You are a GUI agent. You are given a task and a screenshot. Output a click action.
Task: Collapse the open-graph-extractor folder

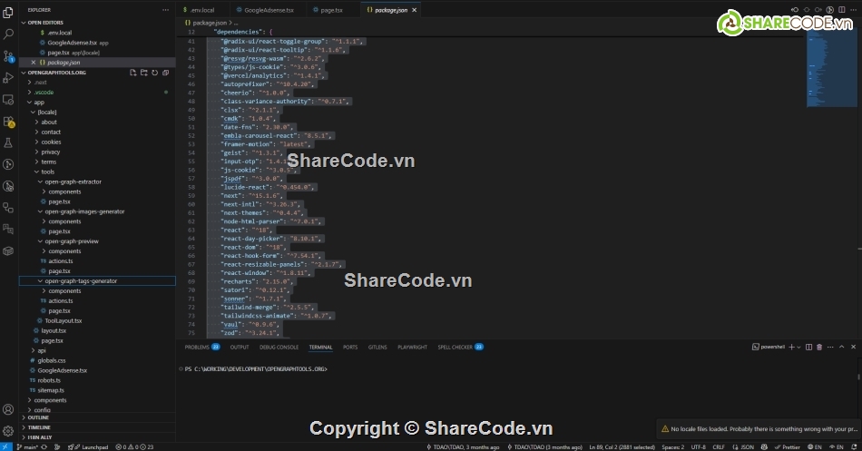click(x=73, y=181)
